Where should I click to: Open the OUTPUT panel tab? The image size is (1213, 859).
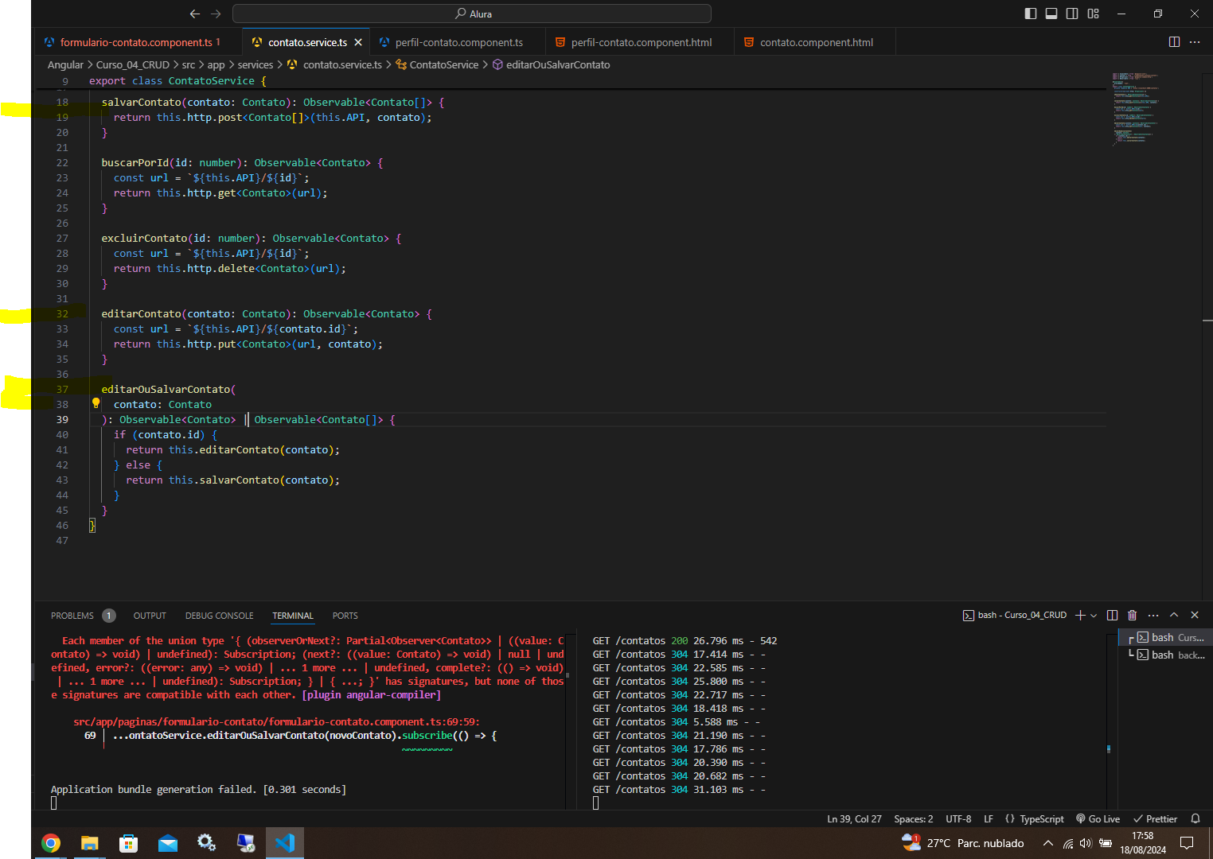point(150,616)
